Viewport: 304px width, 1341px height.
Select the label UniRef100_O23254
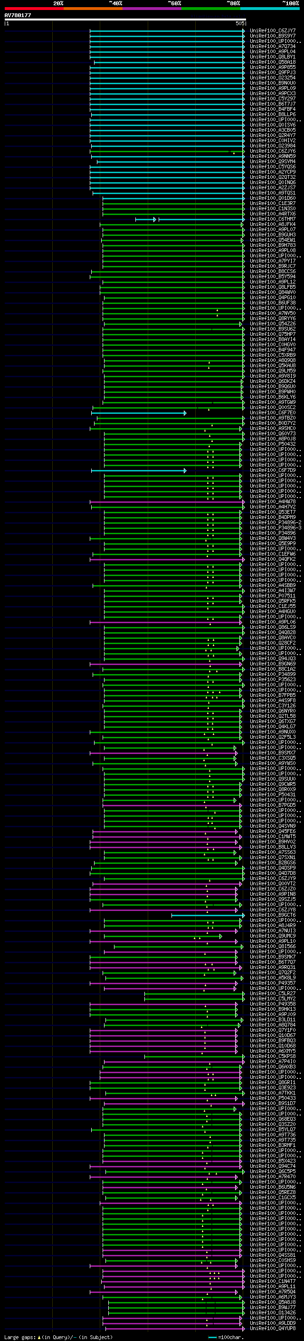[273, 78]
